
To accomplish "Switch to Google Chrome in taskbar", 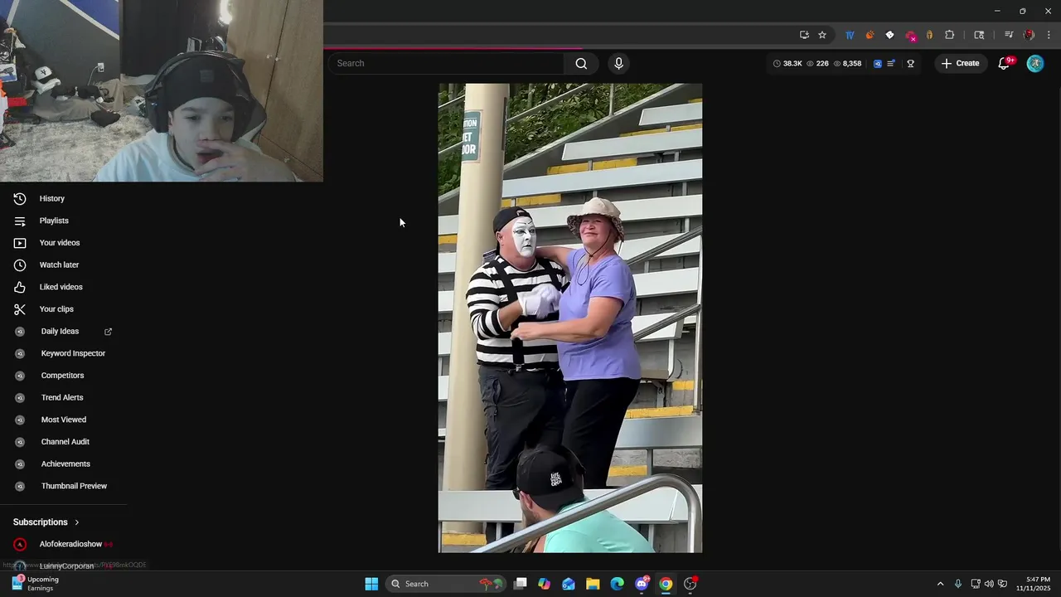I will [x=666, y=584].
